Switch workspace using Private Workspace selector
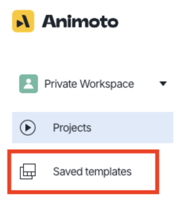This screenshot has width=187, height=220. 93,84
